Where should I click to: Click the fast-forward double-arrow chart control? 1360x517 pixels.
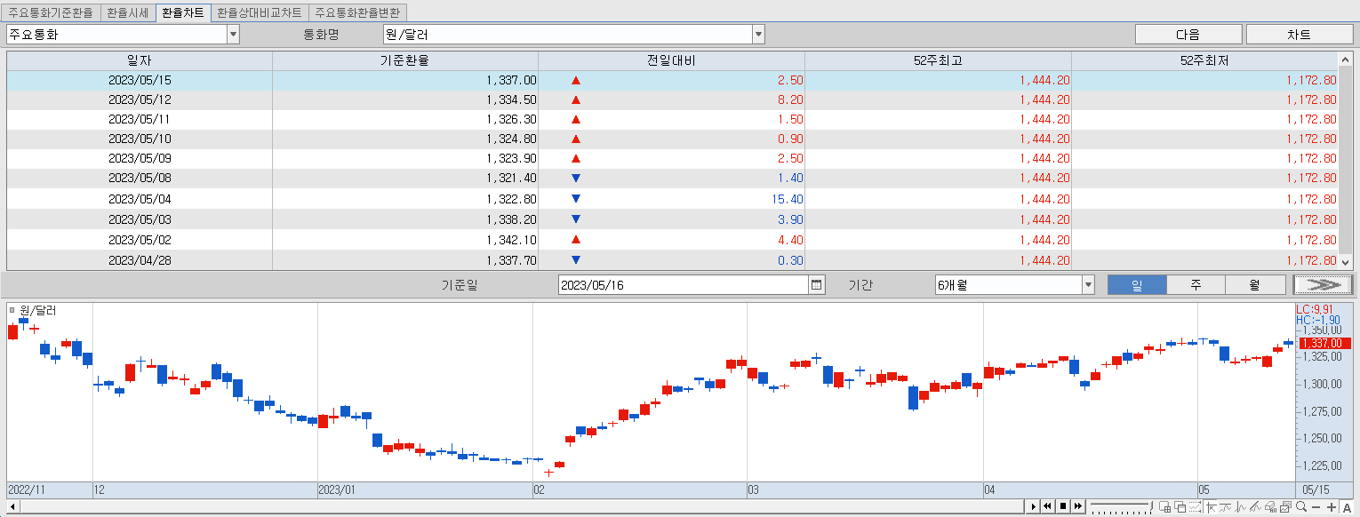[x=1078, y=506]
